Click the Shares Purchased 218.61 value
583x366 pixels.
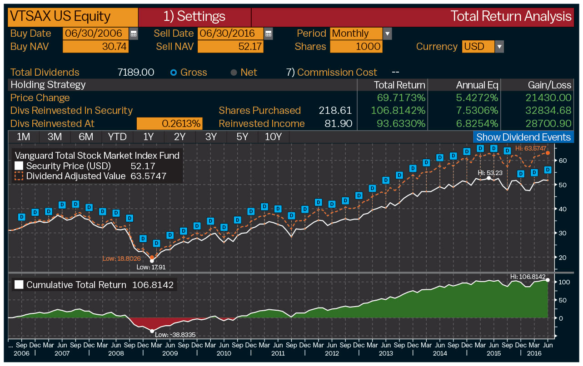pos(336,111)
